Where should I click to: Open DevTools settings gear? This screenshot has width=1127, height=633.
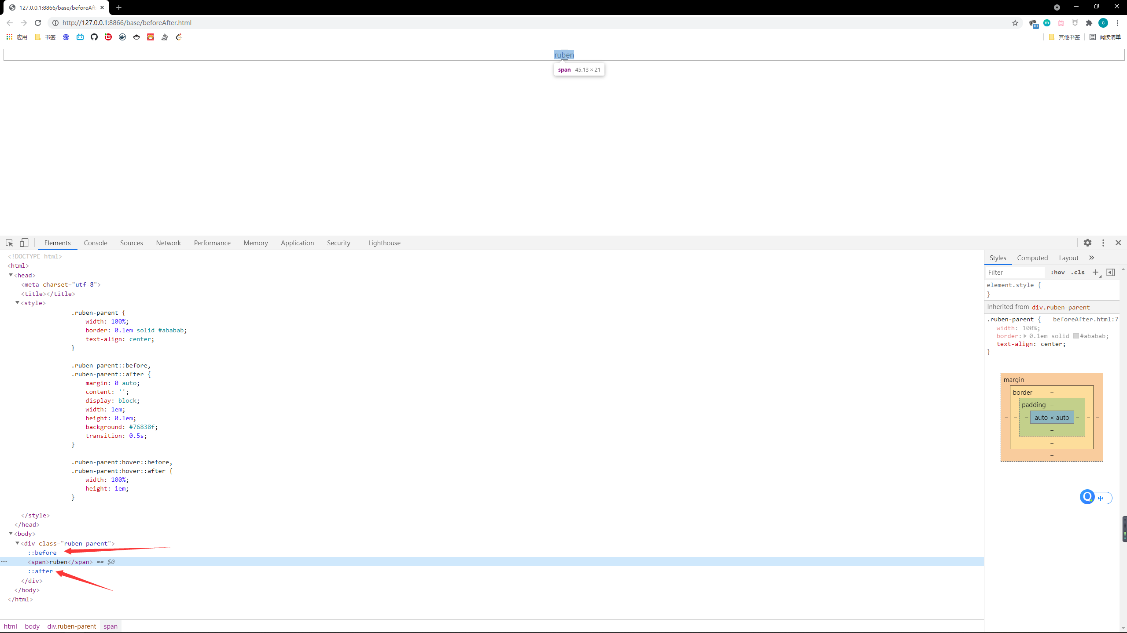1087,243
